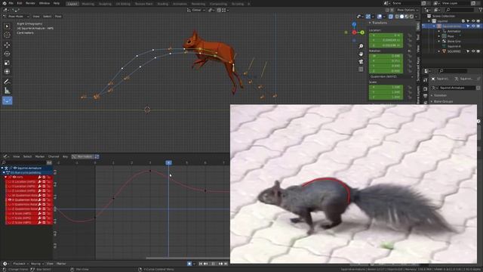Open the Channel menu in graph editor
Image resolution: width=483 pixels, height=272 pixels.
pyautogui.click(x=54, y=156)
